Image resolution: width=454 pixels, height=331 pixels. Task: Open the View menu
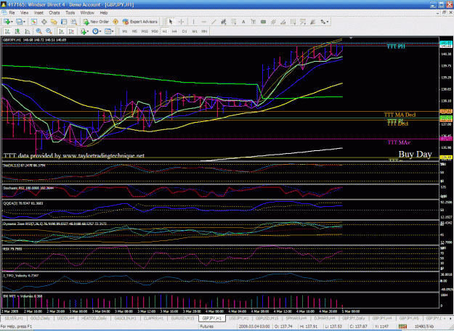pyautogui.click(x=24, y=13)
